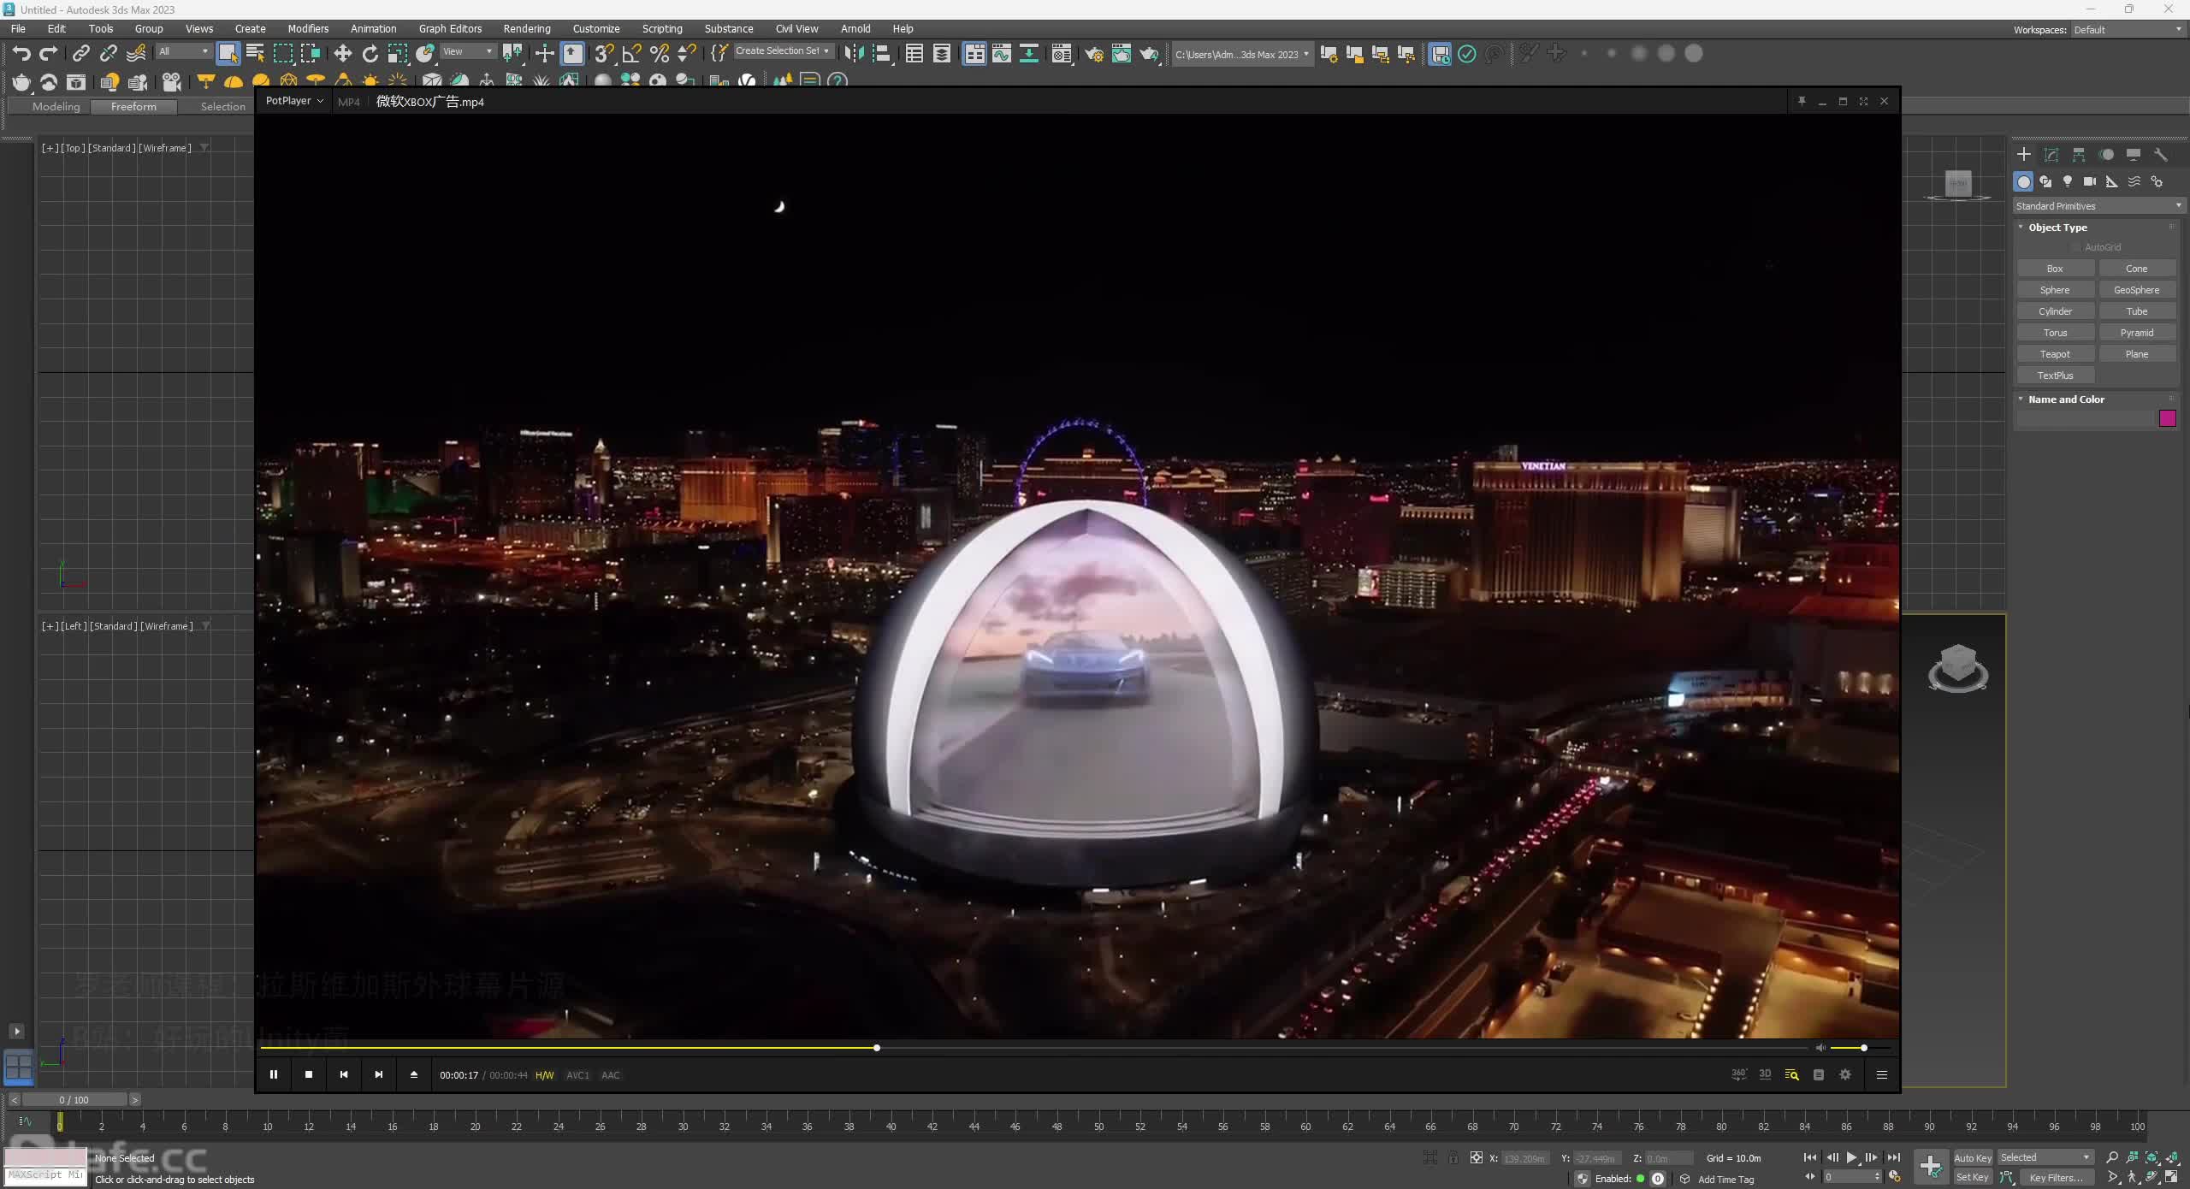Click the MAXScript mini listener field
This screenshot has width=2190, height=1189.
click(x=45, y=1175)
